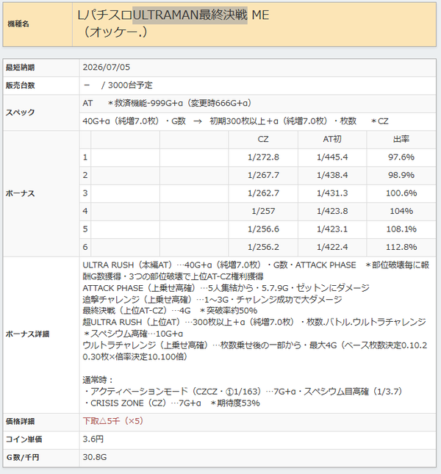Select the アクティベーションモード line
The height and width of the screenshot is (474, 441).
tap(243, 392)
